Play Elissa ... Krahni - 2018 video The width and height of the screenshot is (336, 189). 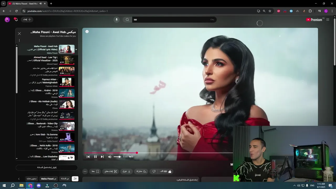[47, 93]
